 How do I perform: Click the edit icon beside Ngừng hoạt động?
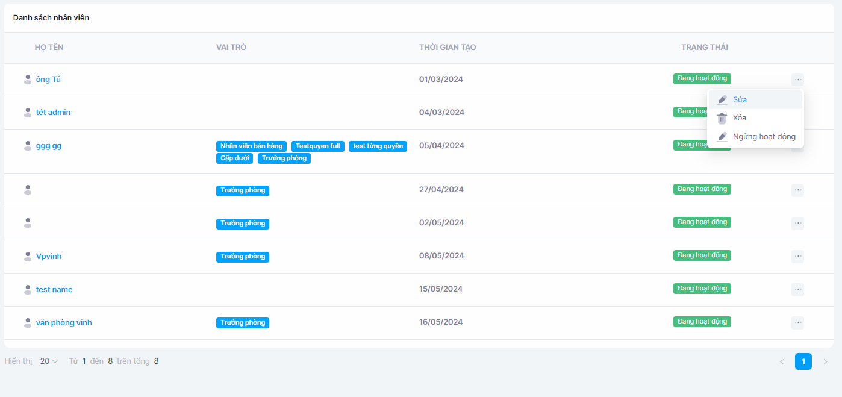722,137
